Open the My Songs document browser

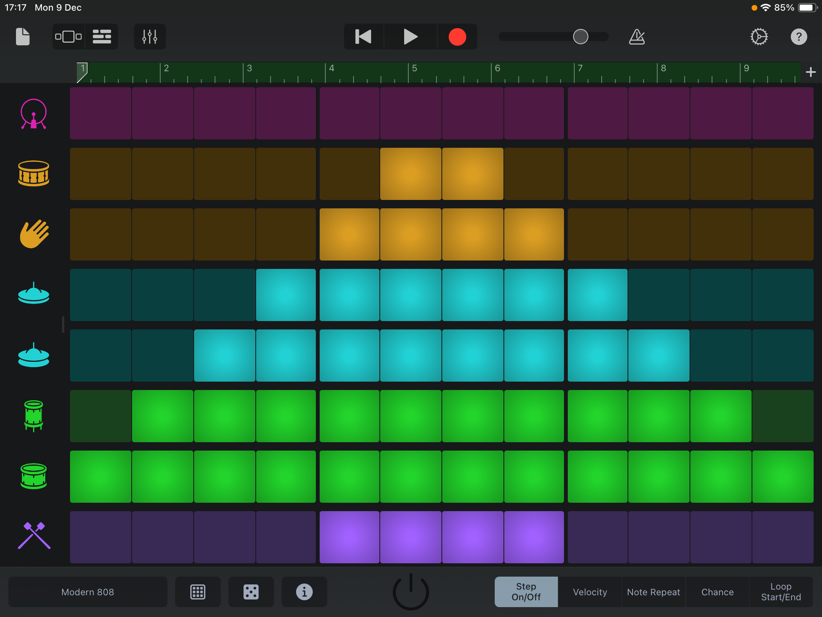23,37
